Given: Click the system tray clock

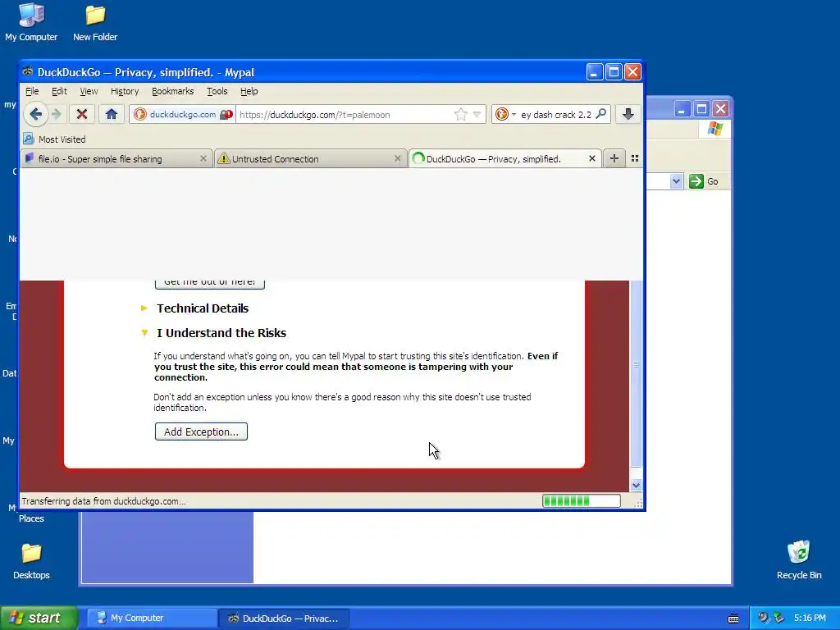Looking at the screenshot, I should [810, 619].
